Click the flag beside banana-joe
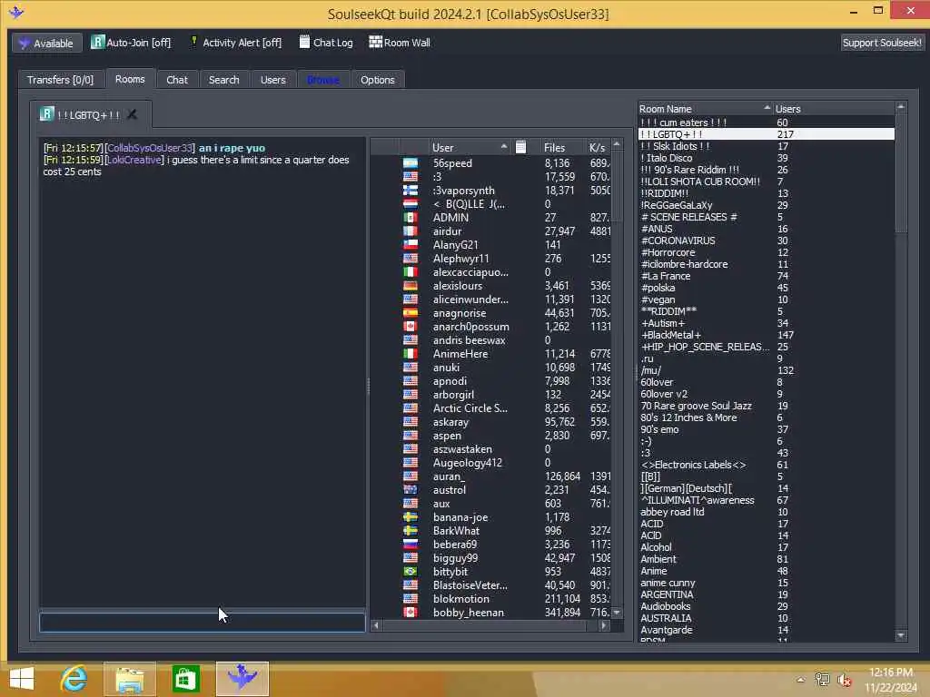Viewport: 930px width, 697px height. click(x=411, y=517)
